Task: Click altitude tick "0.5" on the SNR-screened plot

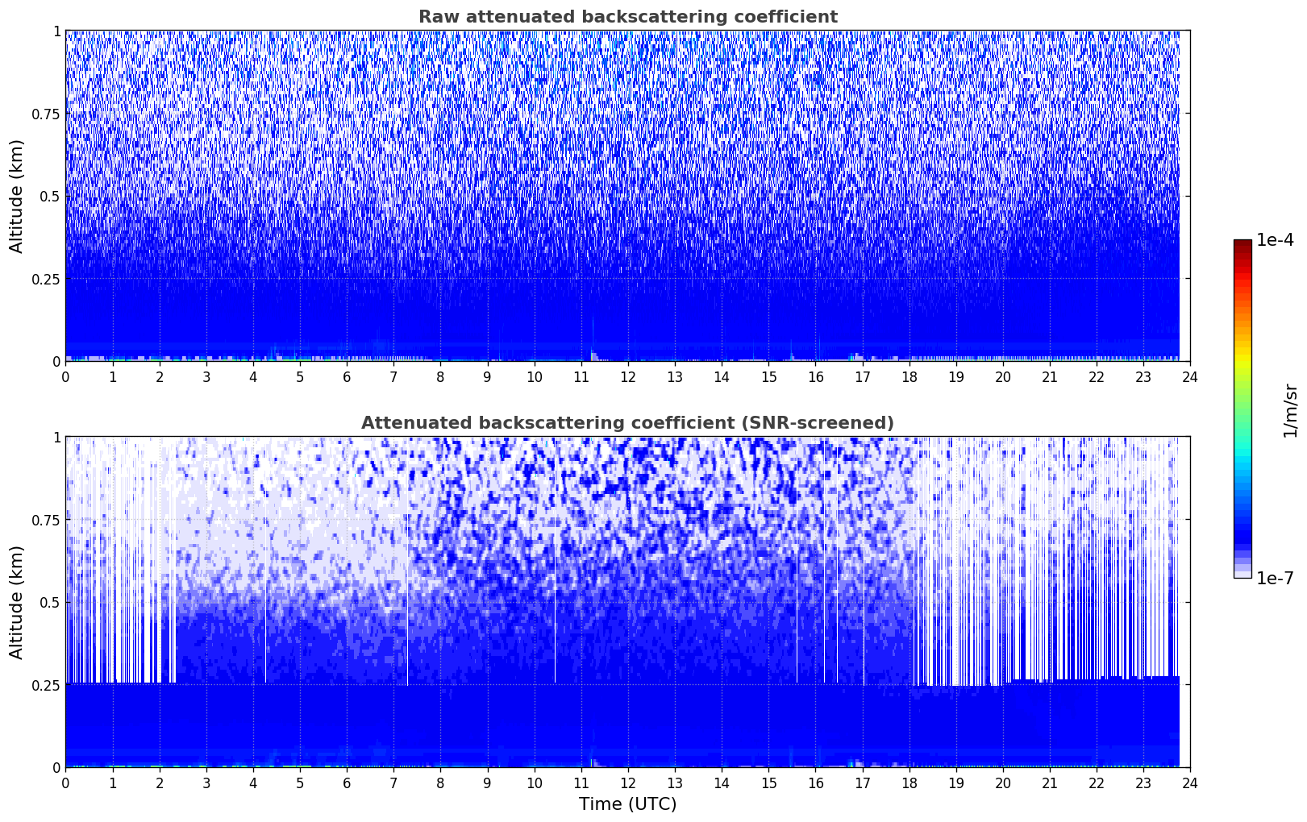Action: point(50,602)
